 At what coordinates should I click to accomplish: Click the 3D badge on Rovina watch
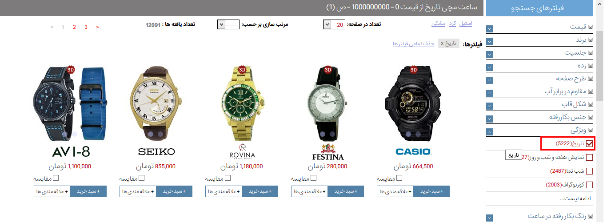tap(242, 69)
